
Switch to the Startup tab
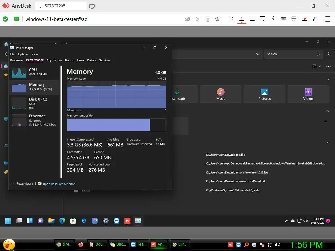click(69, 60)
